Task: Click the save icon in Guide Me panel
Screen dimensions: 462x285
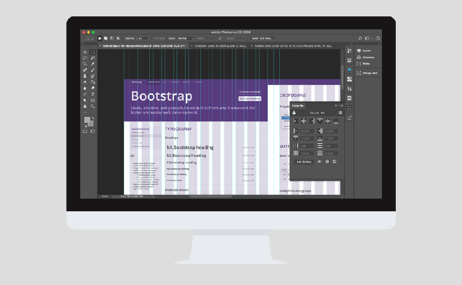Action: point(335,161)
